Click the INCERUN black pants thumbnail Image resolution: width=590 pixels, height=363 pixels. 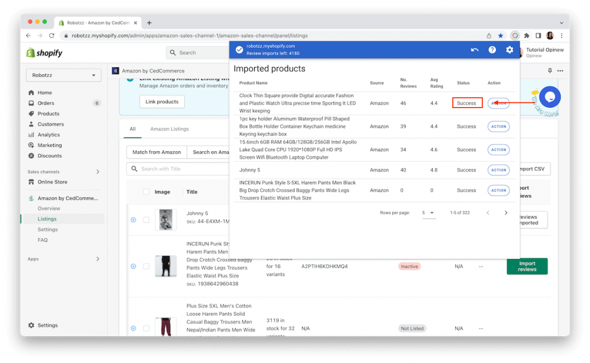(x=165, y=266)
